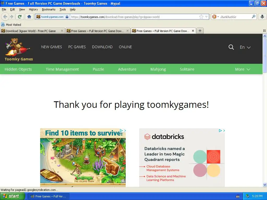Select the Solitaire category

point(187,69)
